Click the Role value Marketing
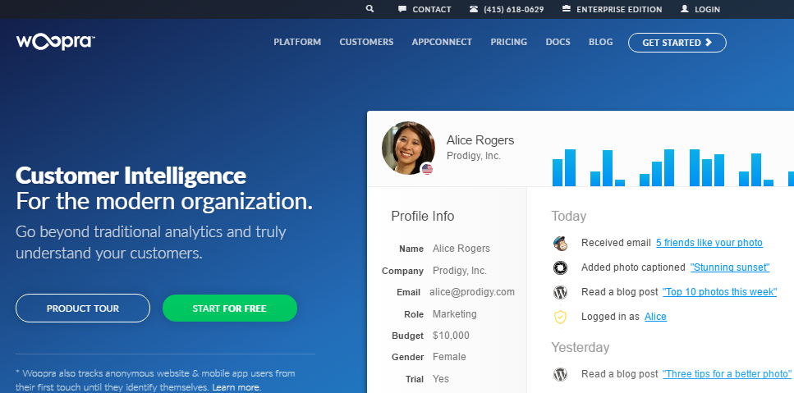Screen dimensions: 794x393 (x=454, y=314)
